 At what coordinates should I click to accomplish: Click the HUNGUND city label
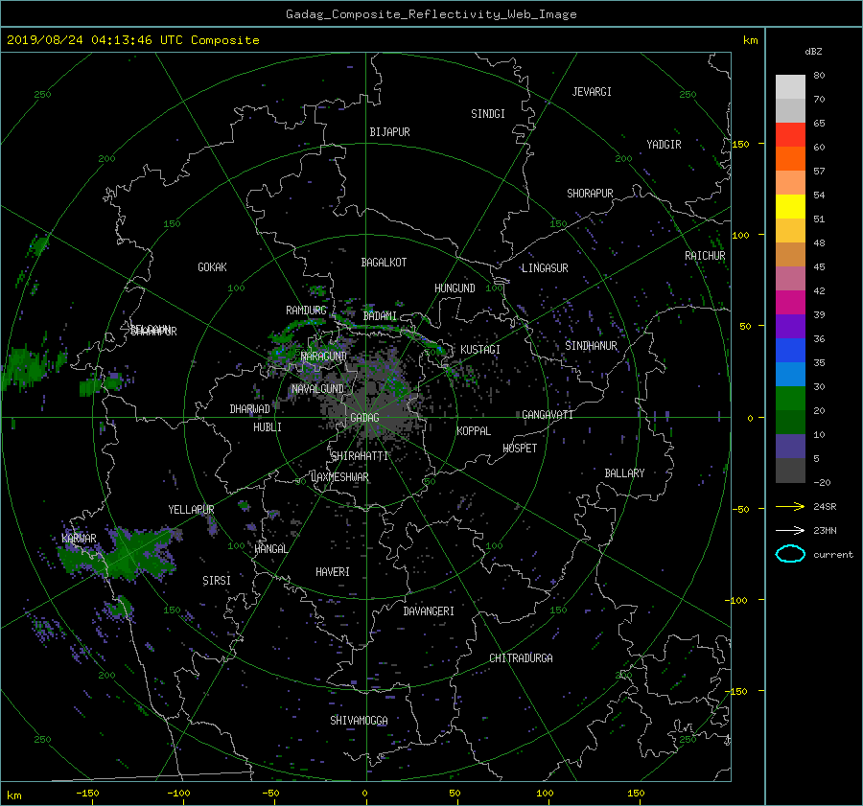455,288
